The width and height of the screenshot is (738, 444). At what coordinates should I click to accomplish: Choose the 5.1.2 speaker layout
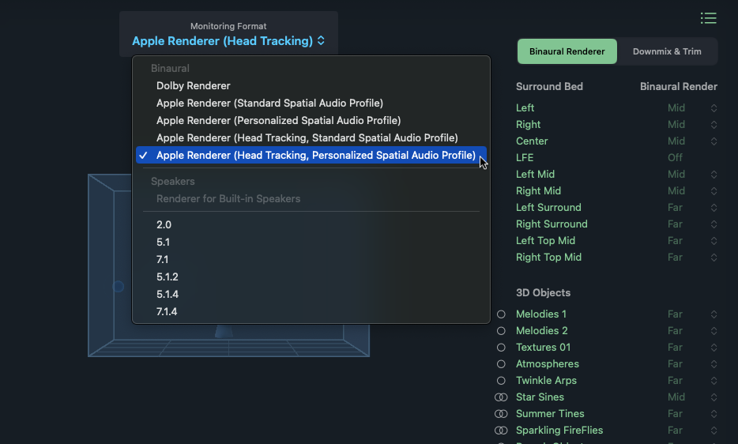167,277
